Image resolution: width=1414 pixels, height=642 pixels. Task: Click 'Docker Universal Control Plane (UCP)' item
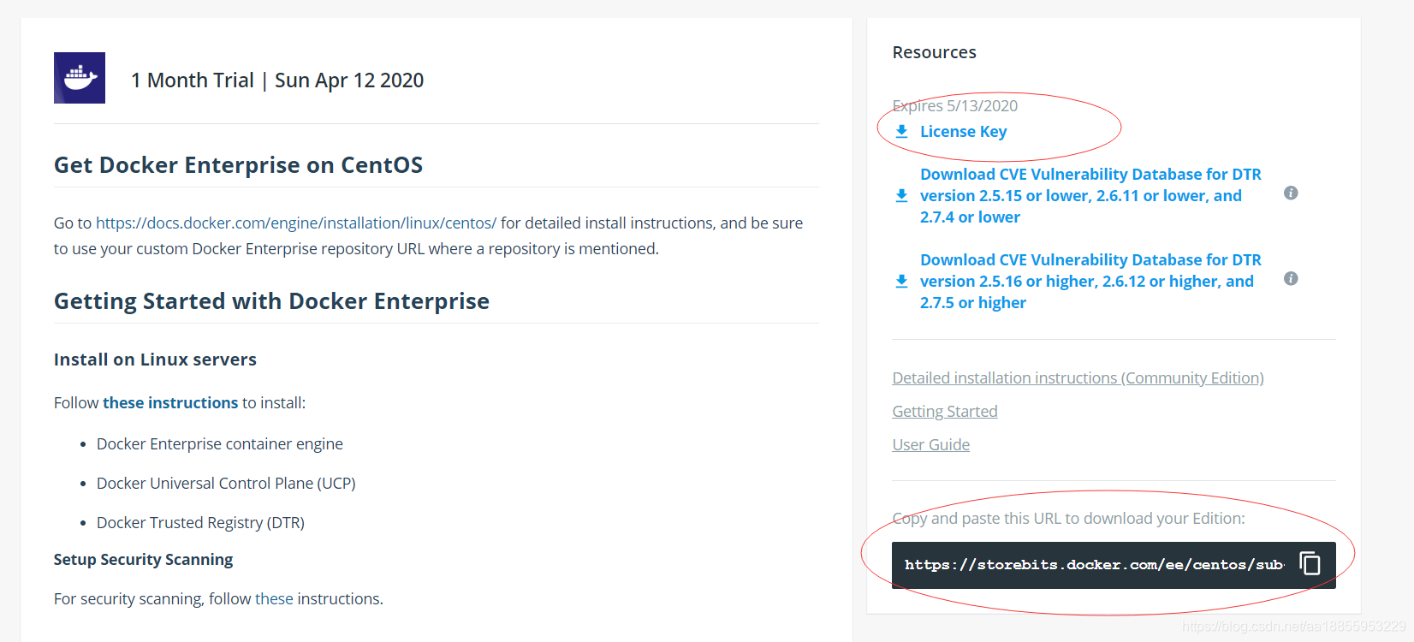(x=226, y=483)
